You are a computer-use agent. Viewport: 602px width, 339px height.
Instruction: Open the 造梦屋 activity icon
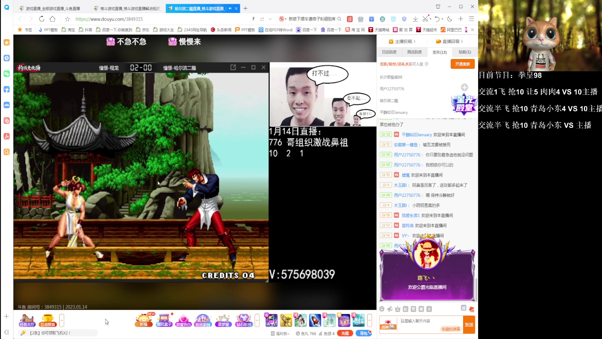[x=223, y=320]
